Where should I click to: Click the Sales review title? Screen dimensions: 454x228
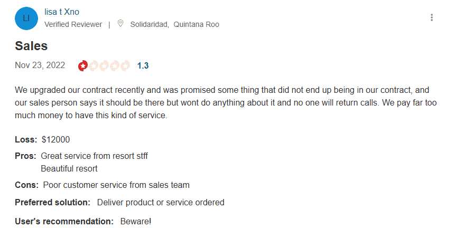(x=31, y=46)
